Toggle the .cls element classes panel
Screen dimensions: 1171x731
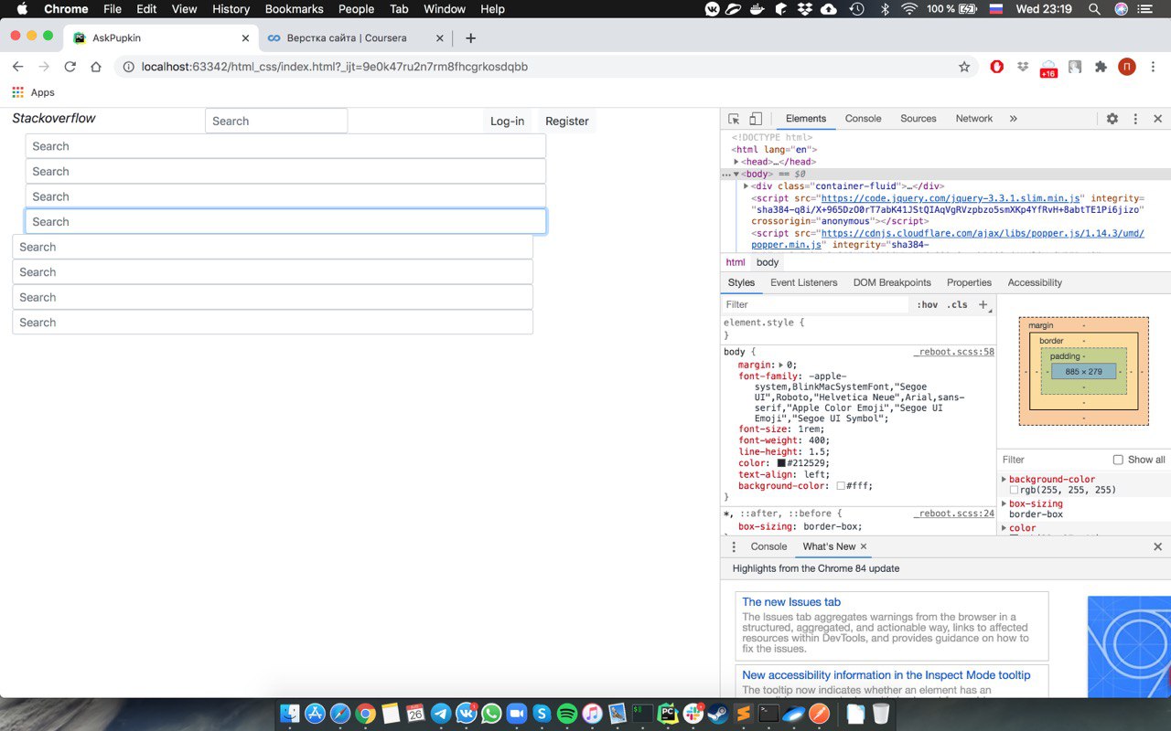click(957, 305)
